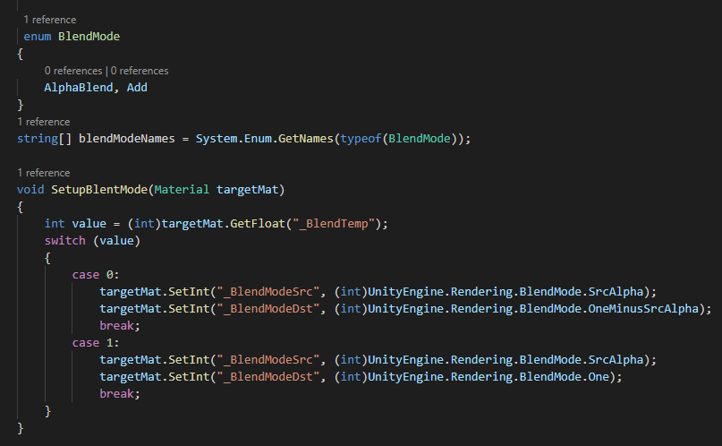Open the '1 reference' CodeLens above blendModeNames declaration
Viewport: 722px width, 446px height.
click(43, 121)
